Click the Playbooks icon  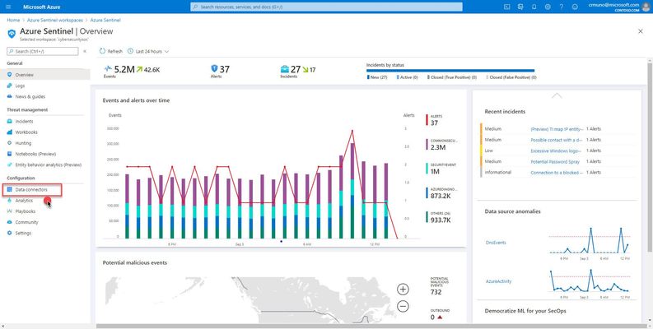click(x=10, y=211)
